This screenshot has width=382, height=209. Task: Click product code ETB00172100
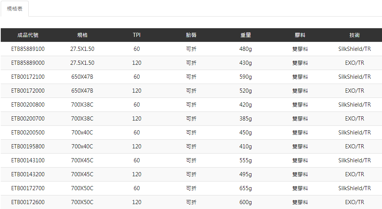tap(28, 77)
